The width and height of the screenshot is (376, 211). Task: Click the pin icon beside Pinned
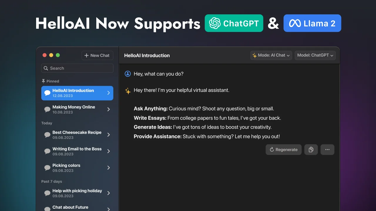point(43,81)
